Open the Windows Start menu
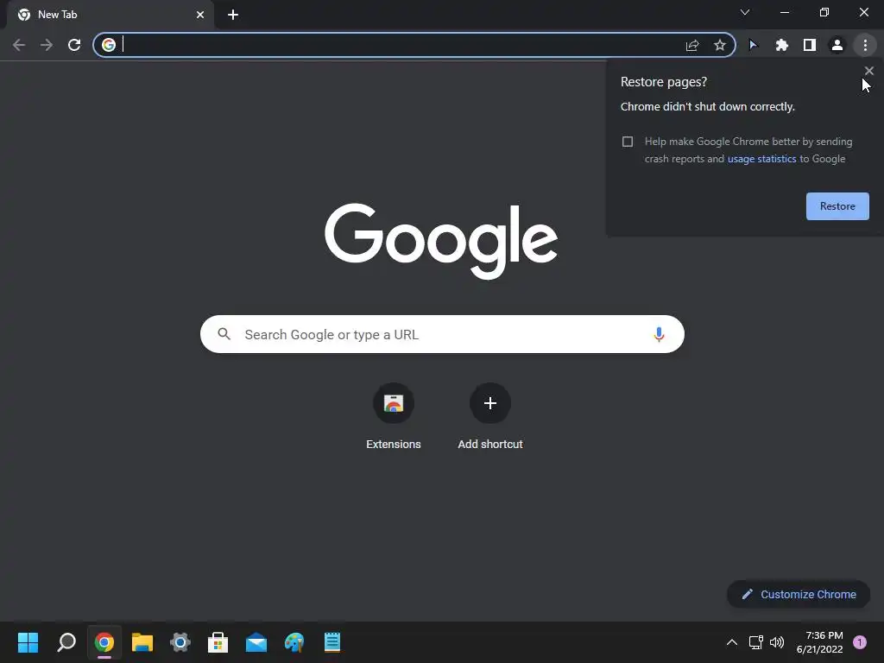Viewport: 884px width, 663px height. click(28, 642)
